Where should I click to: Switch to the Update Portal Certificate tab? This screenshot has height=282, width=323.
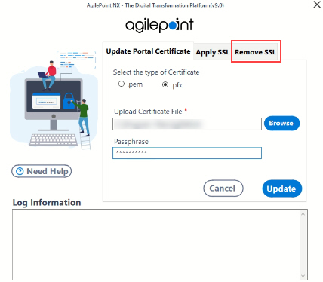pos(148,51)
